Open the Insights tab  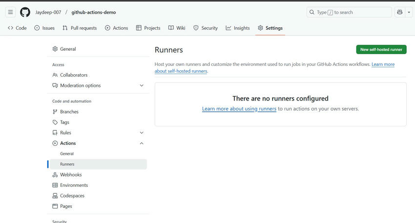click(238, 28)
